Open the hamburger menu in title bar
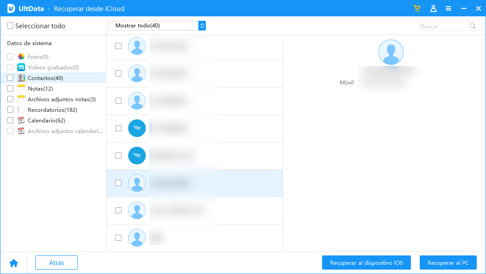 448,9
